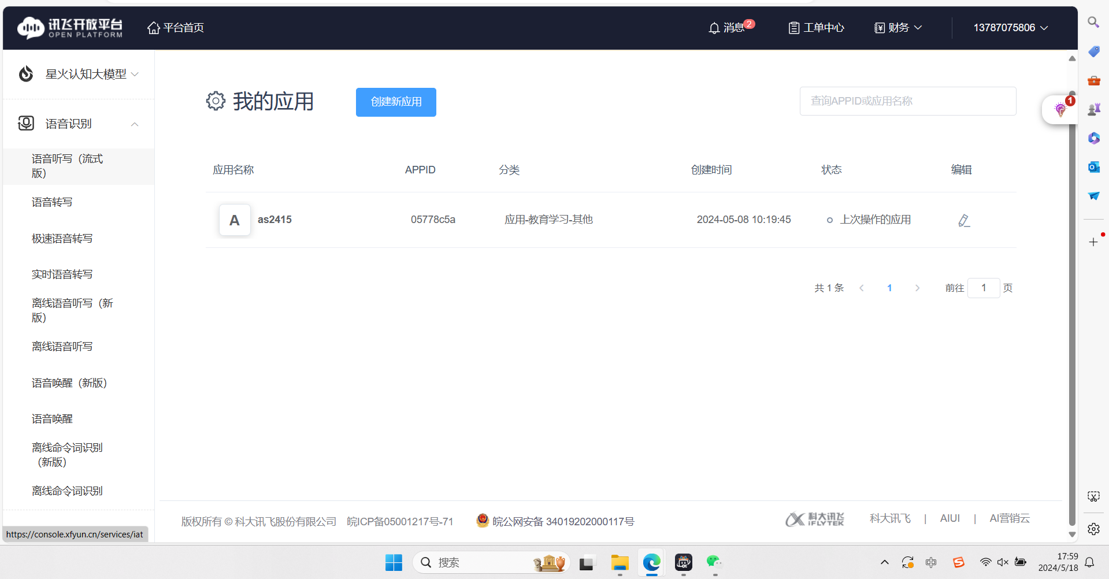Click the taskbar search box

click(491, 562)
